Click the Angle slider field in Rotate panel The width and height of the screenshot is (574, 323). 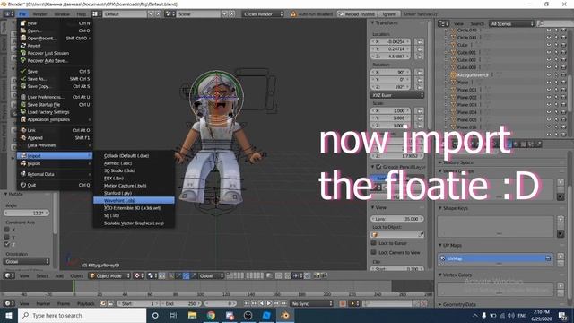26,213
